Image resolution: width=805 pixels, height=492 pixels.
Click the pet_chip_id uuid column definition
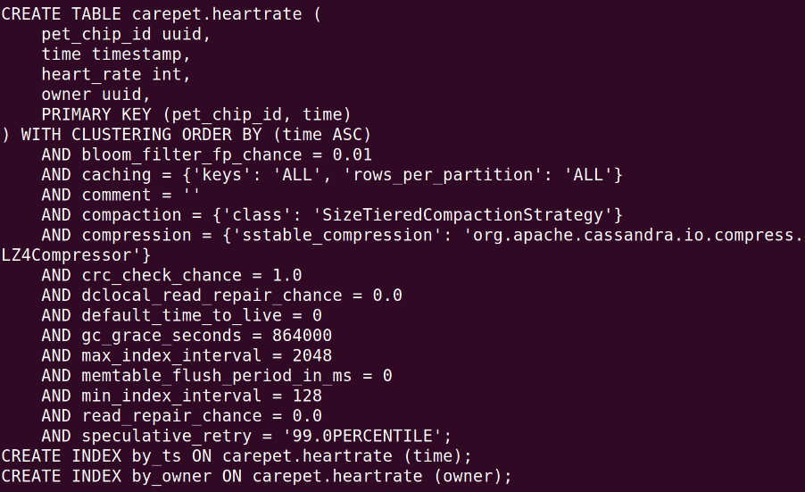[126, 34]
